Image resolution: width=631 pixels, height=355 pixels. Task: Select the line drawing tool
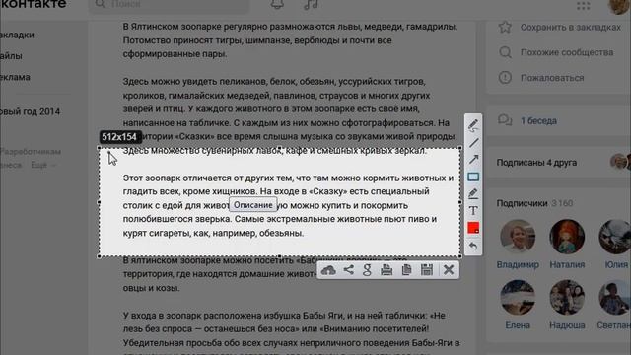click(473, 142)
